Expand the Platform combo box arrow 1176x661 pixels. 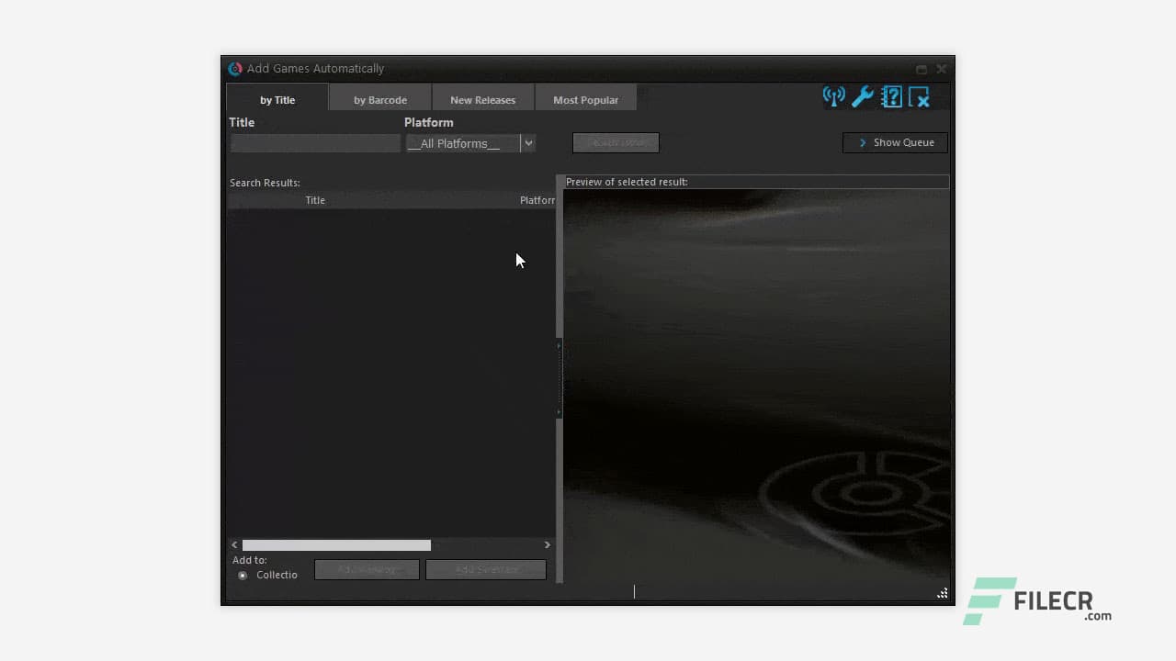coord(527,143)
